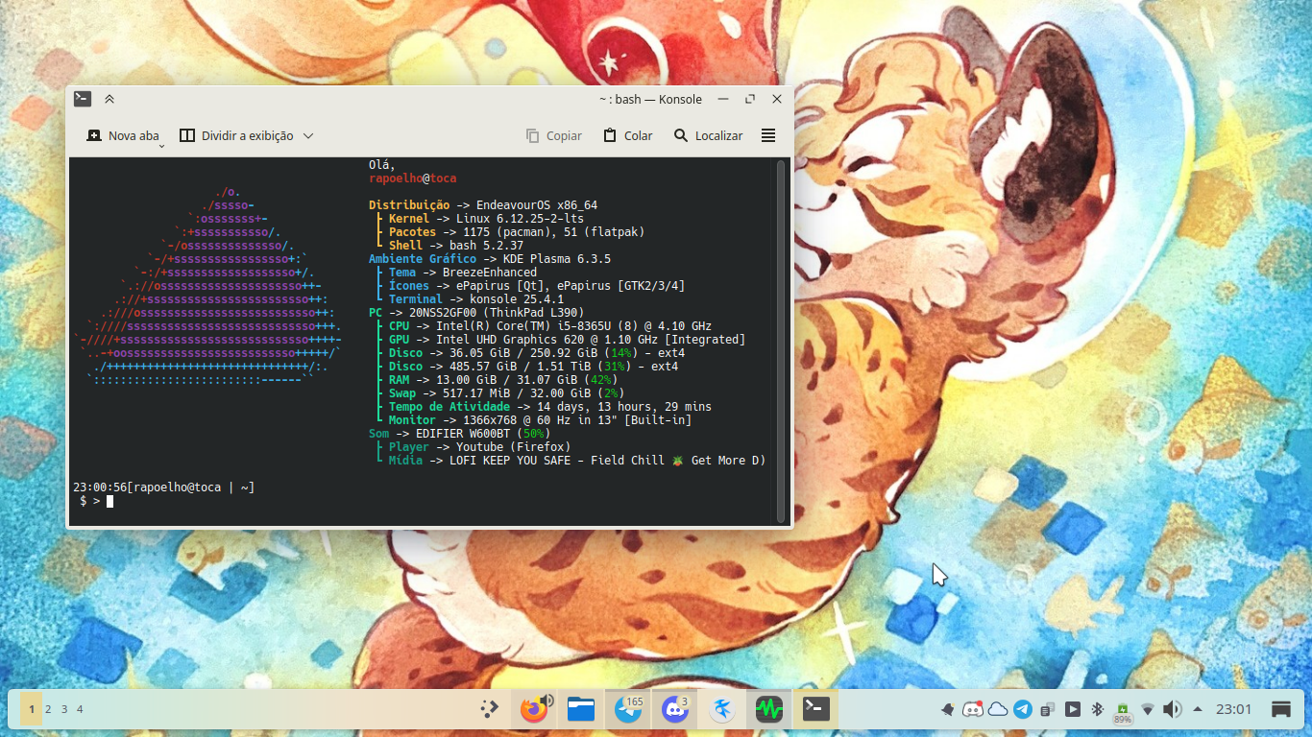Image resolution: width=1312 pixels, height=737 pixels.
Task: Click the 'Youtube (Firefox)' player text
Action: (x=514, y=447)
